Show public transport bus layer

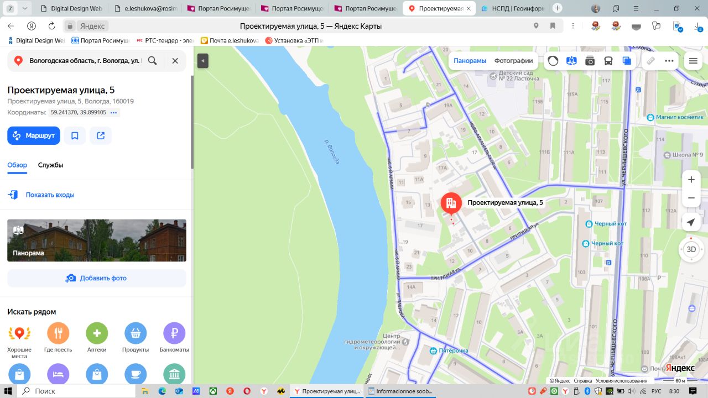pyautogui.click(x=608, y=61)
